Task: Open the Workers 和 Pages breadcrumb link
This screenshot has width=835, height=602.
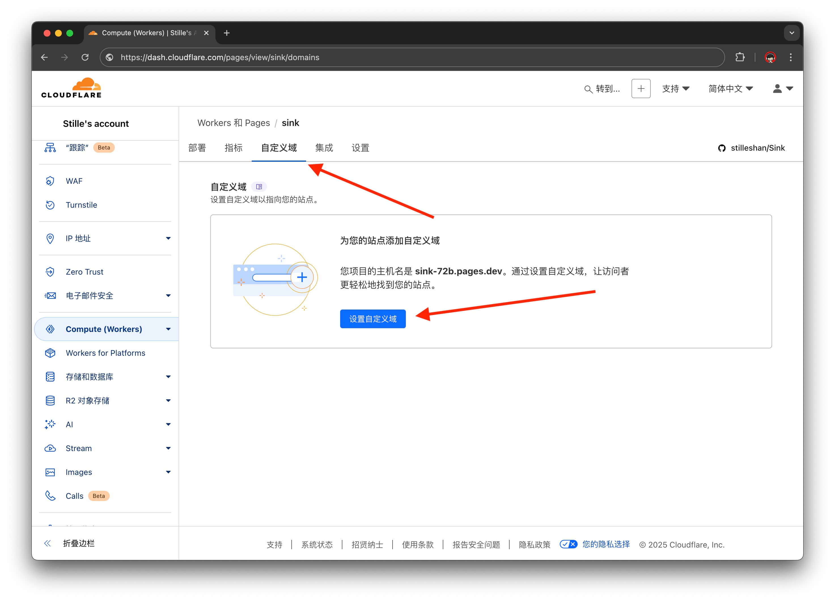Action: pyautogui.click(x=234, y=123)
